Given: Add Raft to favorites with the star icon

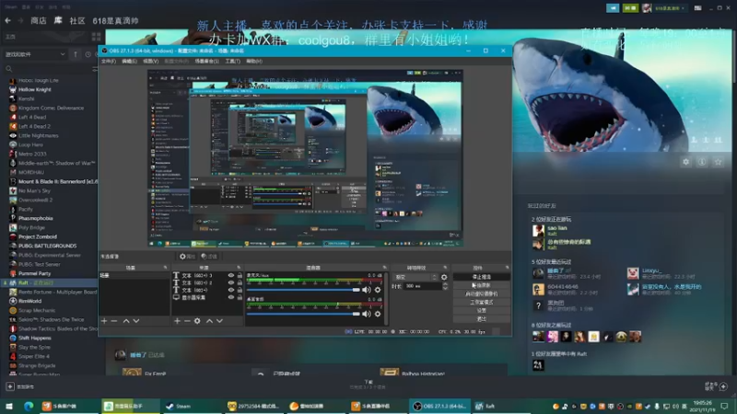Looking at the screenshot, I should (x=718, y=162).
